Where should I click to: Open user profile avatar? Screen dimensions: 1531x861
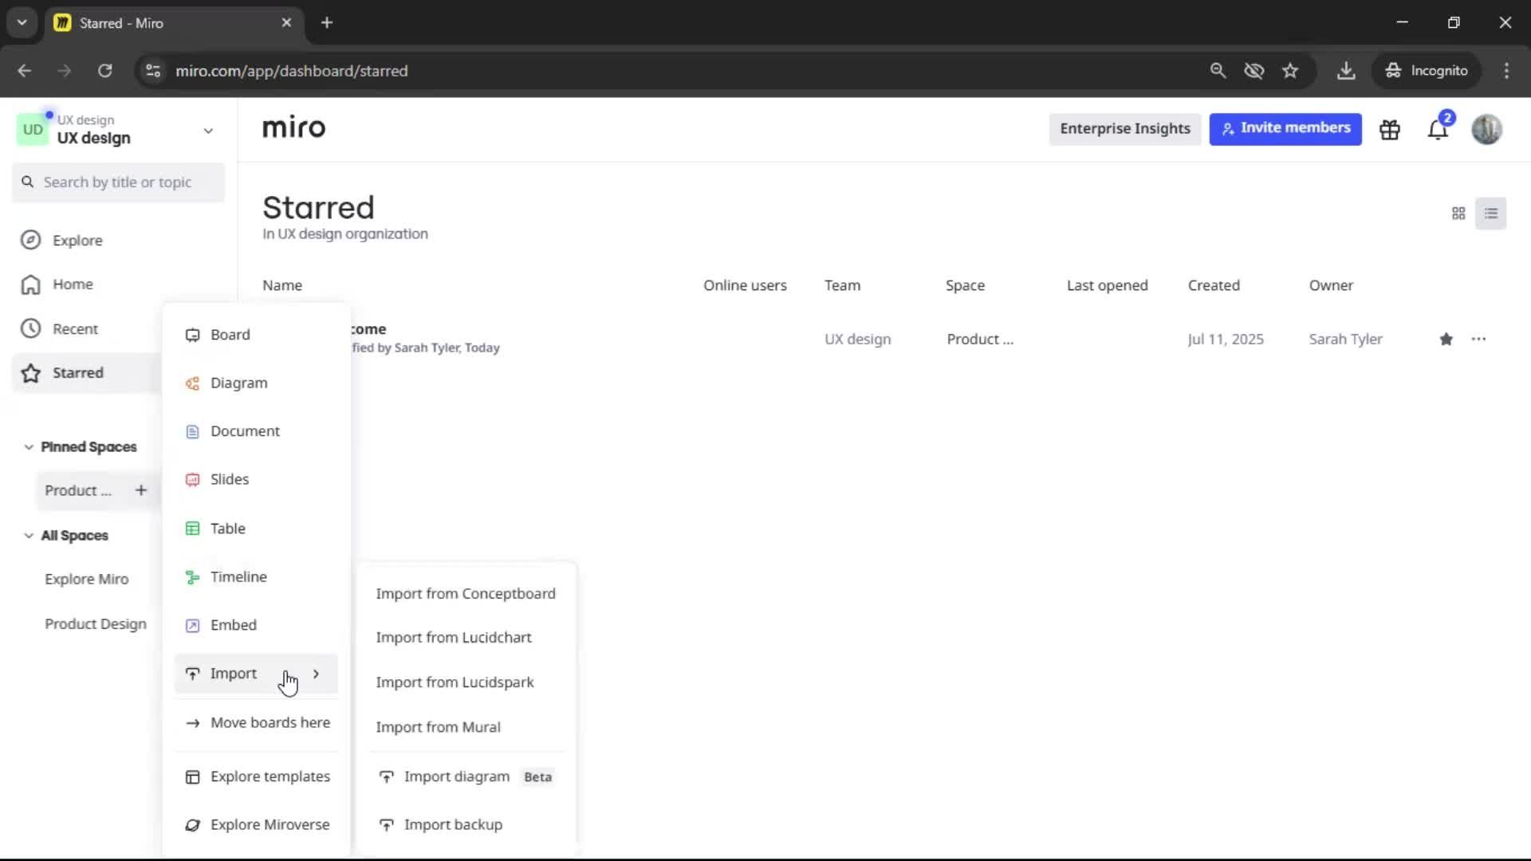(x=1486, y=129)
